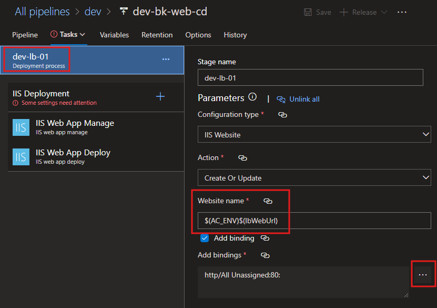
Task: Click the Configuration type link icon
Action: (282, 115)
